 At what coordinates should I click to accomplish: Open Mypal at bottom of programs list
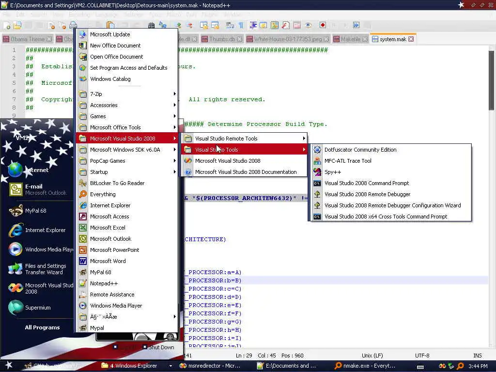coord(126,328)
